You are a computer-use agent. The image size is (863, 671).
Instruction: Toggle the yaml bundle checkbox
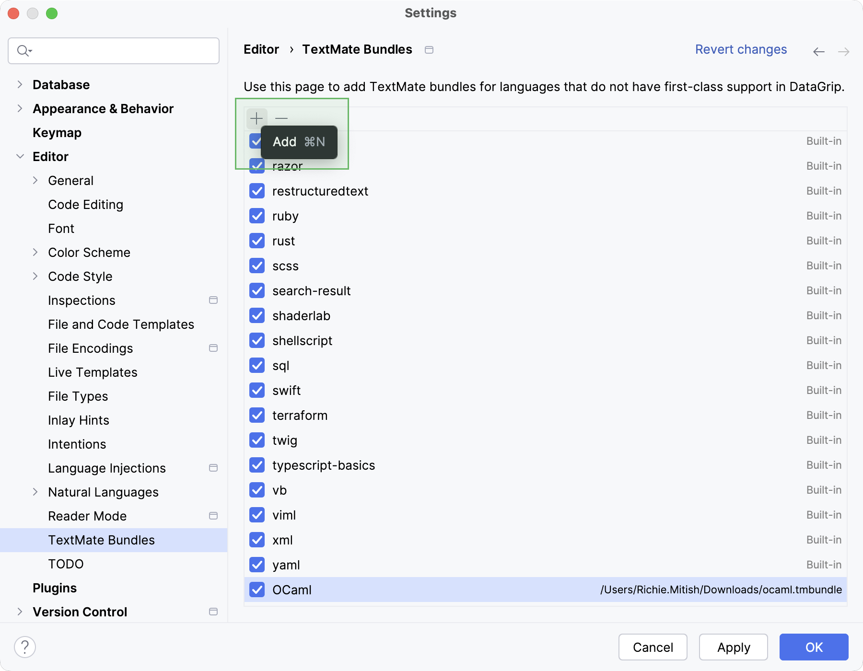(257, 565)
